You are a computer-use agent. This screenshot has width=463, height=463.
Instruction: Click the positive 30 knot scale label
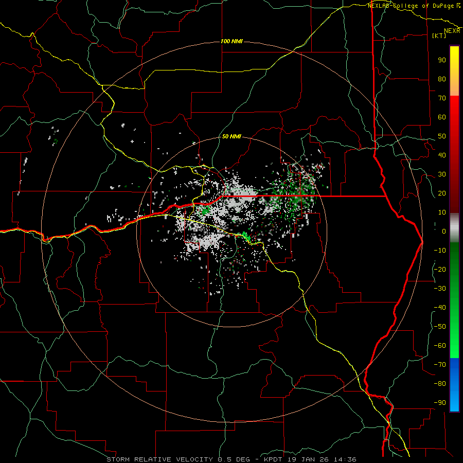[x=442, y=174]
